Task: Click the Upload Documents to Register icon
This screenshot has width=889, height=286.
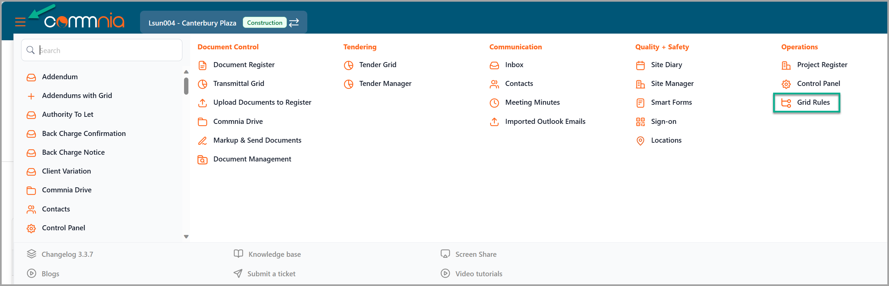Action: point(203,103)
